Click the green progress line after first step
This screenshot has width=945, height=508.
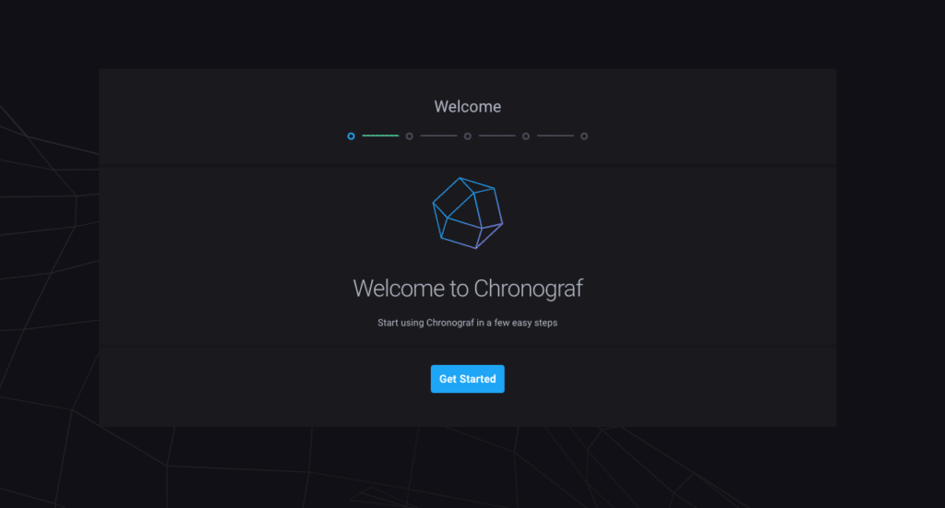pos(380,136)
